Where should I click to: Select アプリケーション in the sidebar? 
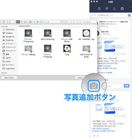pos(9,44)
